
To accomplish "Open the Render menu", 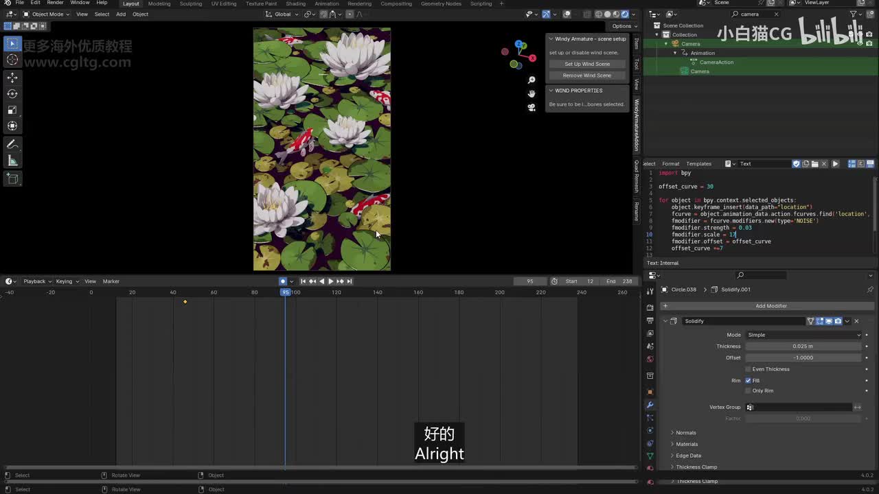I will point(55,3).
